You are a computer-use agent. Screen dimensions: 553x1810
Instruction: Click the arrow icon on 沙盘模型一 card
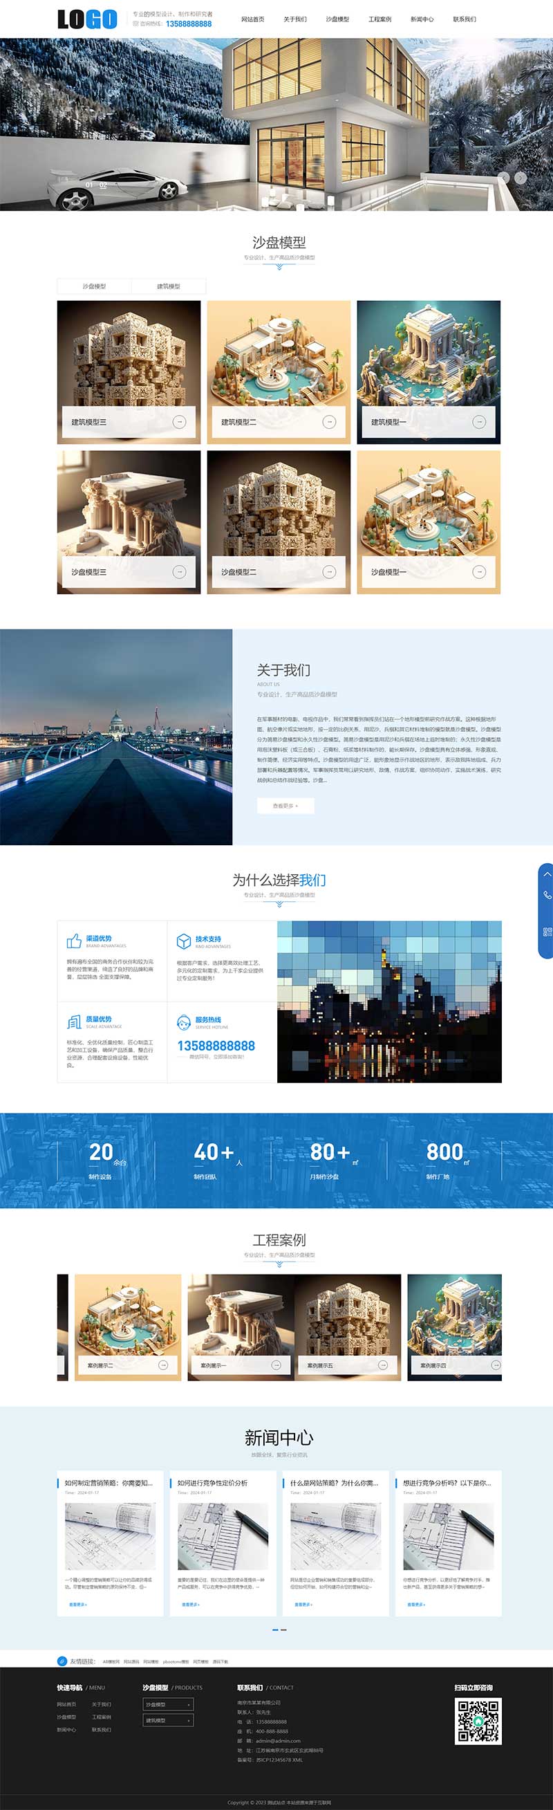coord(479,572)
